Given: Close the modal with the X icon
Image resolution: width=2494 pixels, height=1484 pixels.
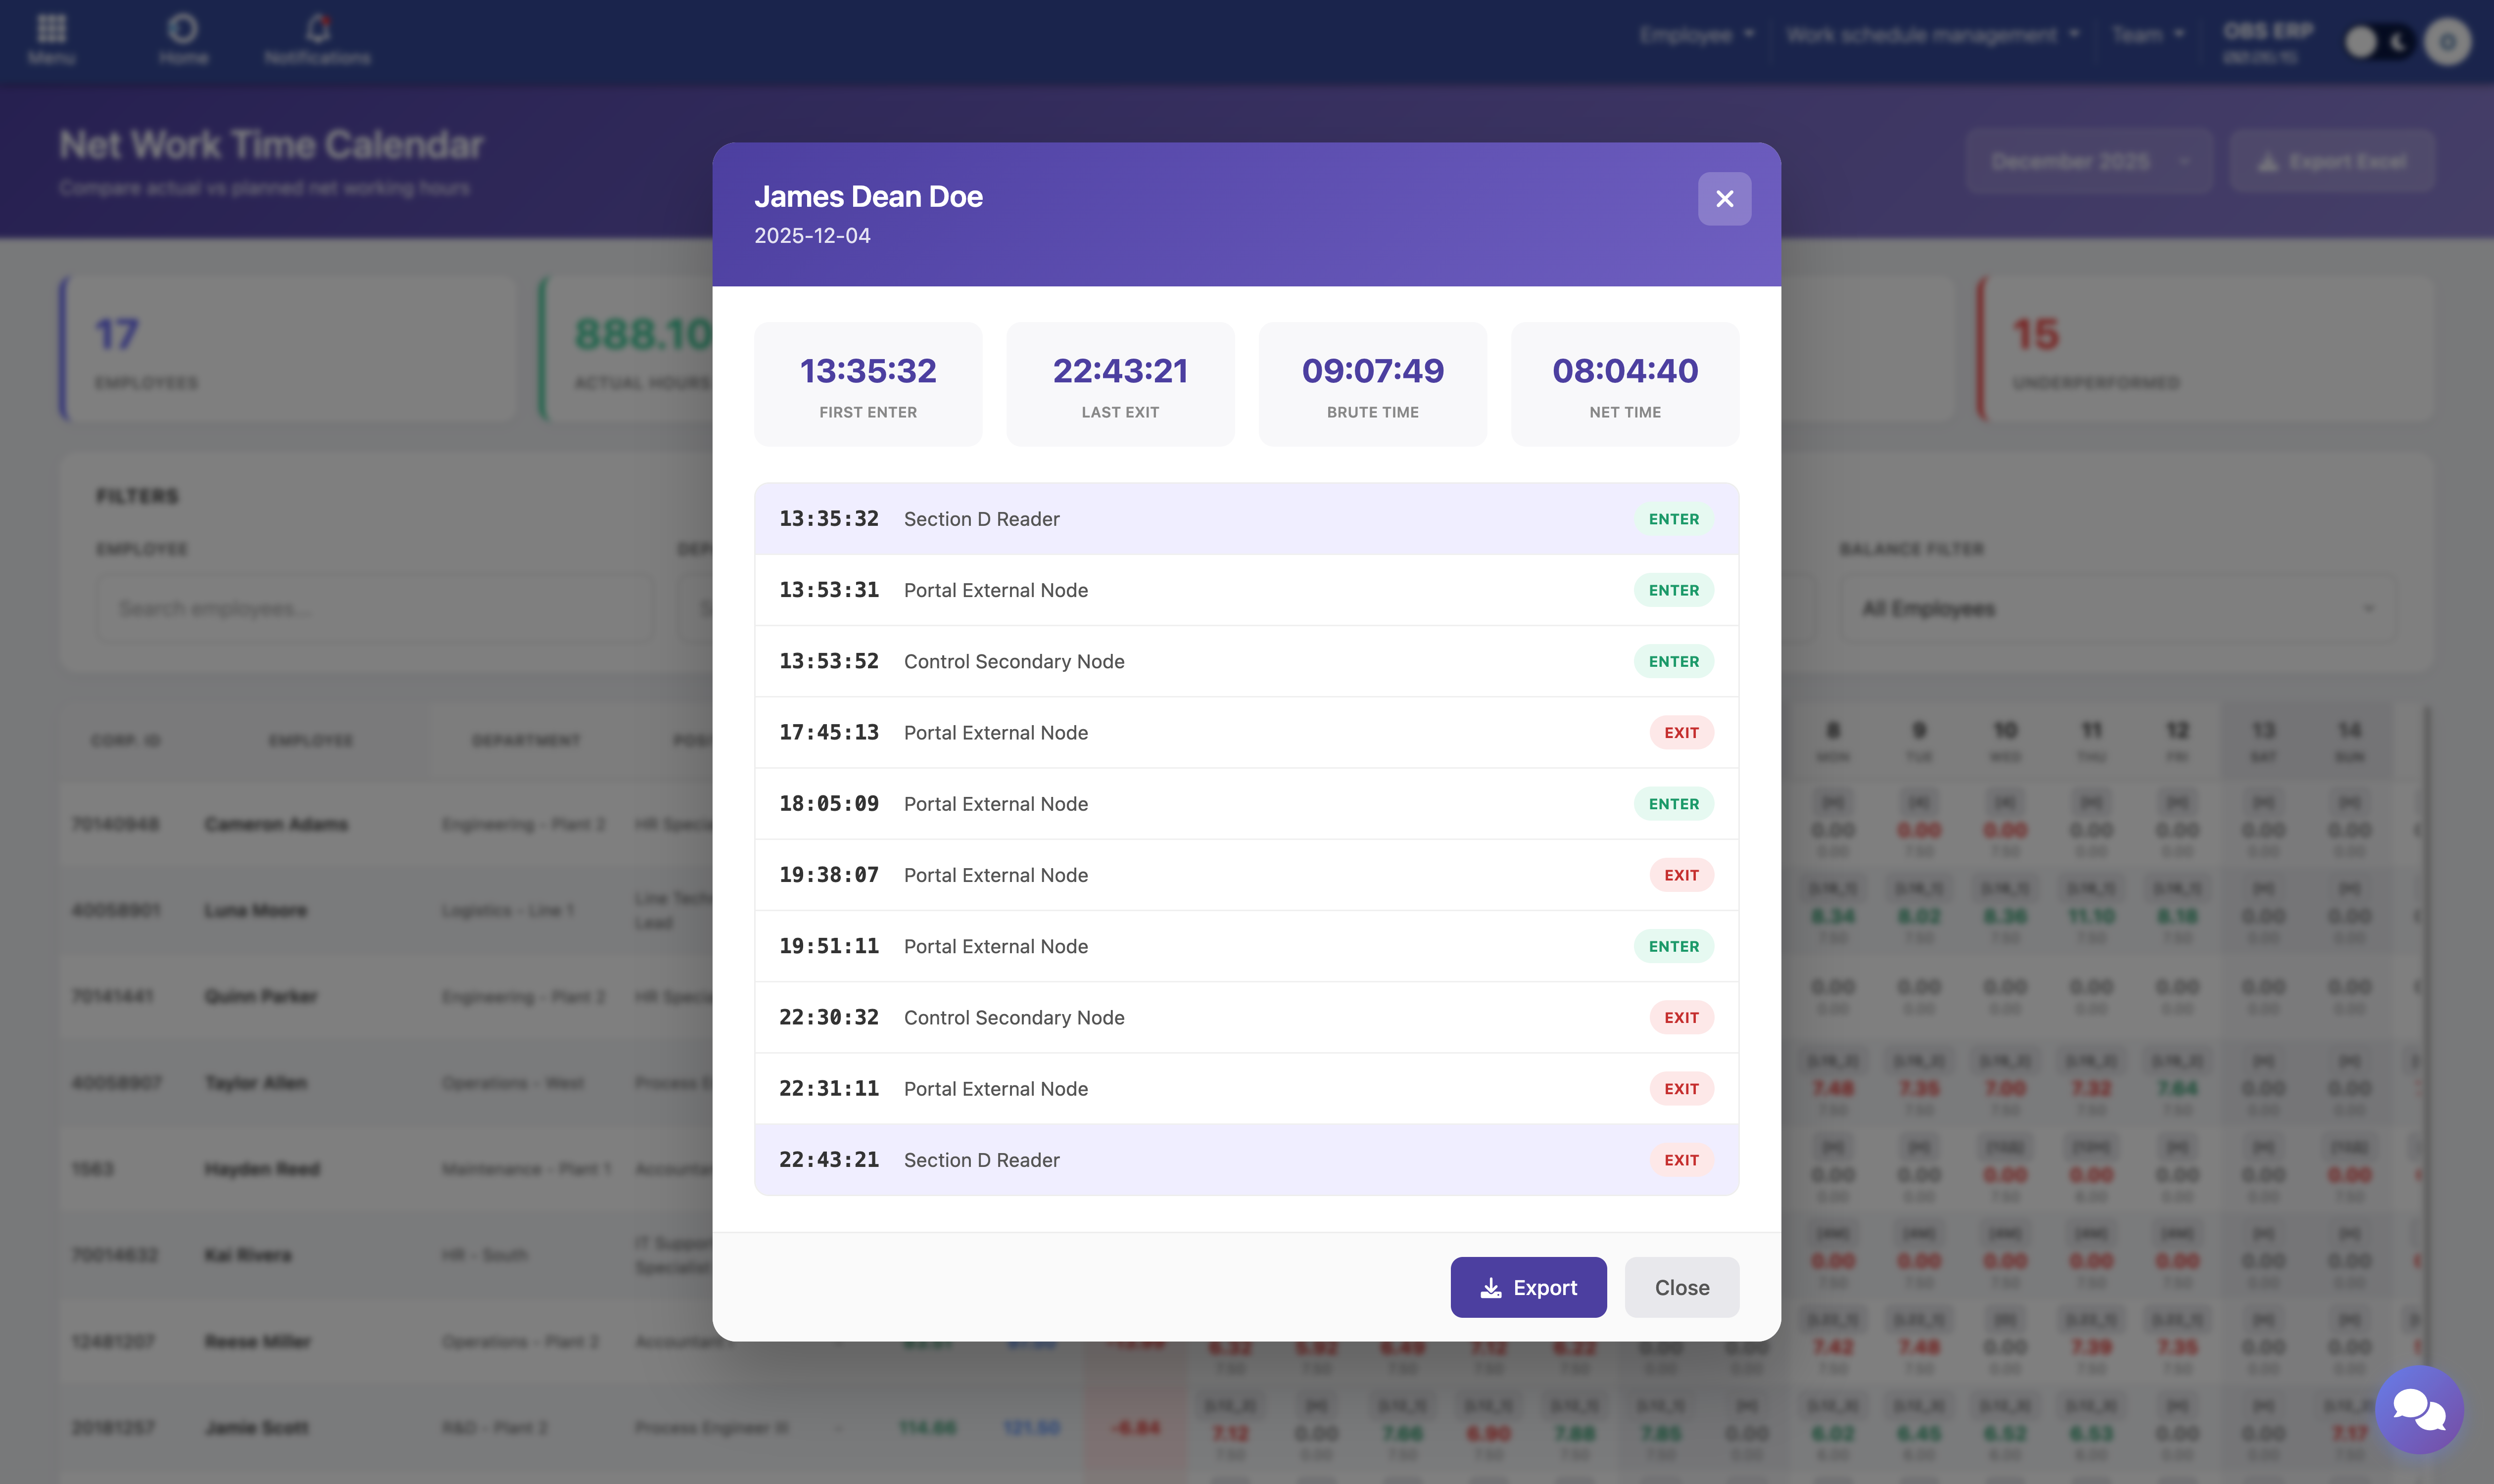Looking at the screenshot, I should pos(1724,199).
